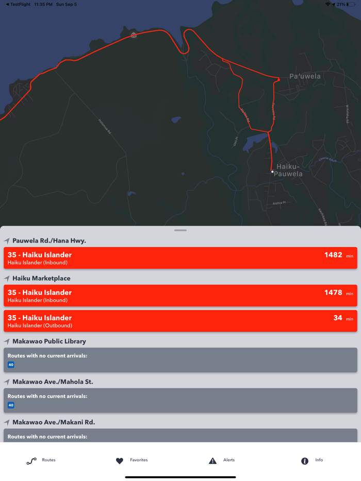
Task: Tap the red stop marker near Pa'uwela
Action: (278, 80)
